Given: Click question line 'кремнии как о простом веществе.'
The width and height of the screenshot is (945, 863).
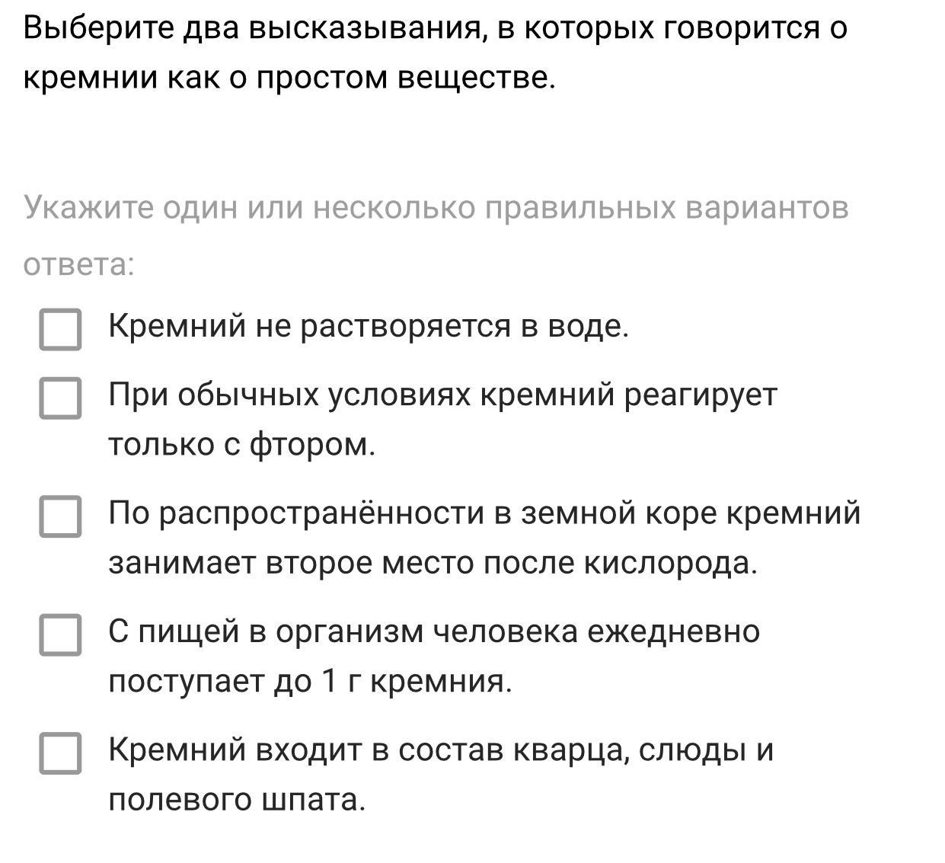Looking at the screenshot, I should pyautogui.click(x=289, y=78).
